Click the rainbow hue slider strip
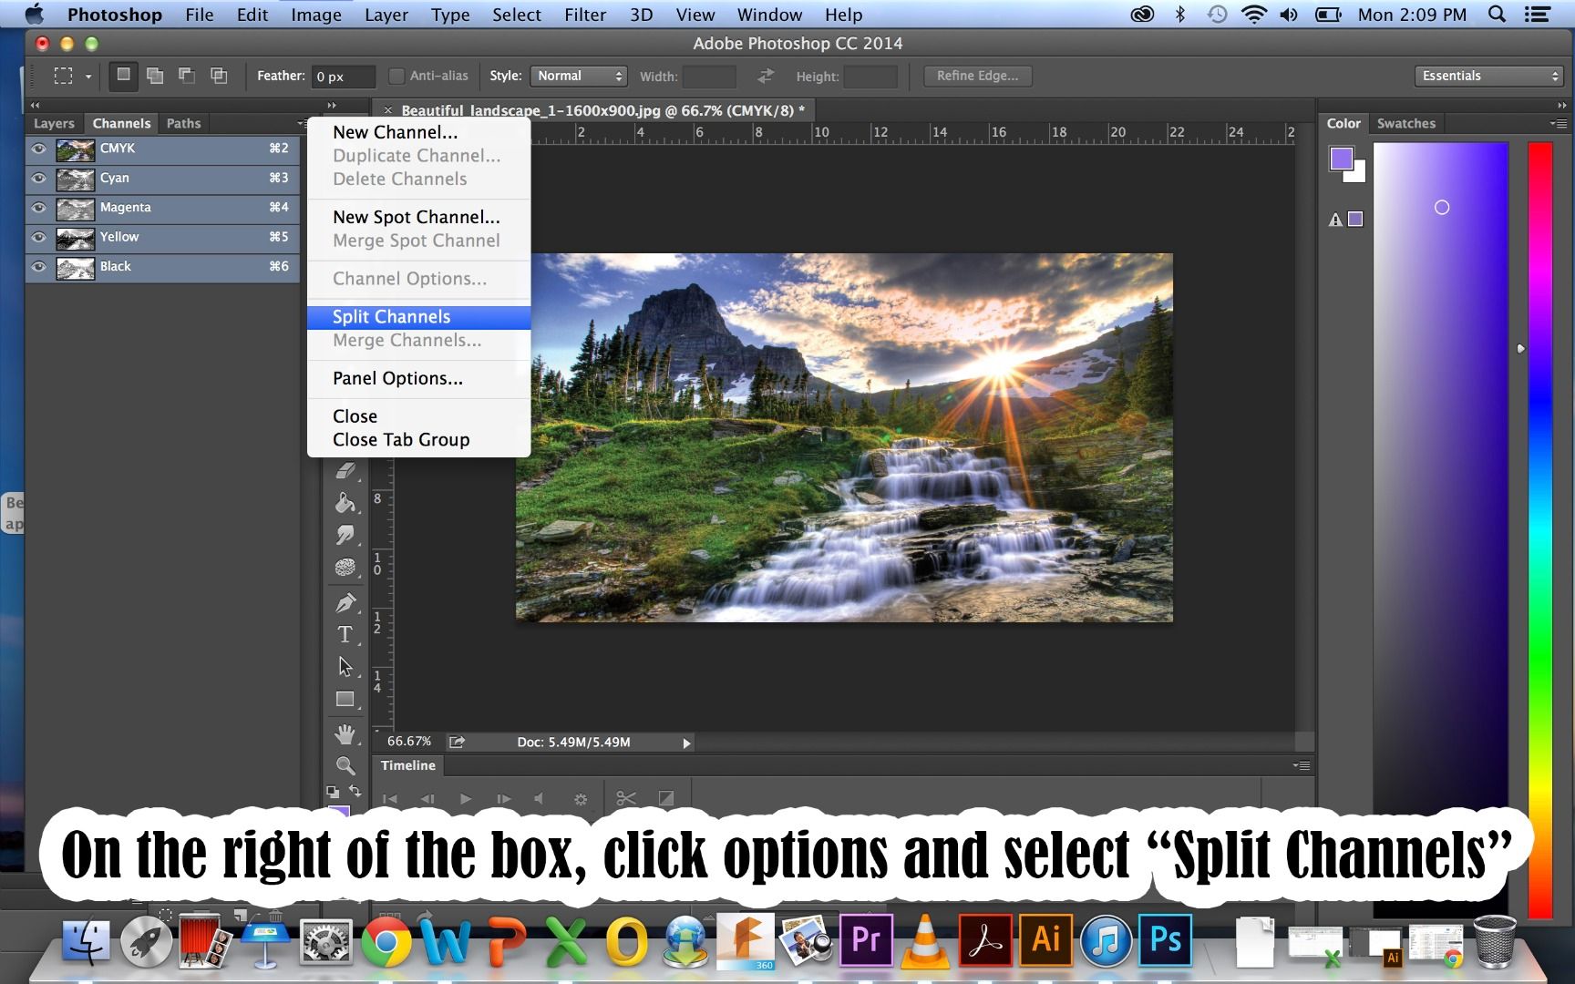1575x984 pixels. [1539, 410]
